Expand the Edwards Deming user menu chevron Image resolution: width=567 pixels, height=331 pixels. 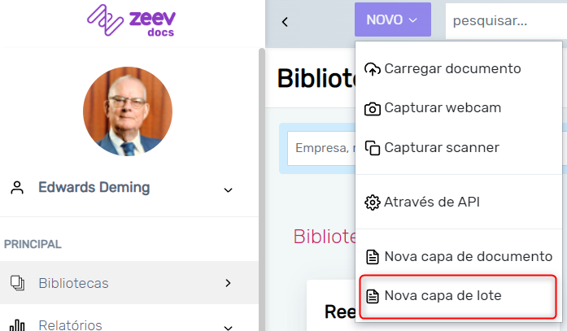[x=228, y=189]
